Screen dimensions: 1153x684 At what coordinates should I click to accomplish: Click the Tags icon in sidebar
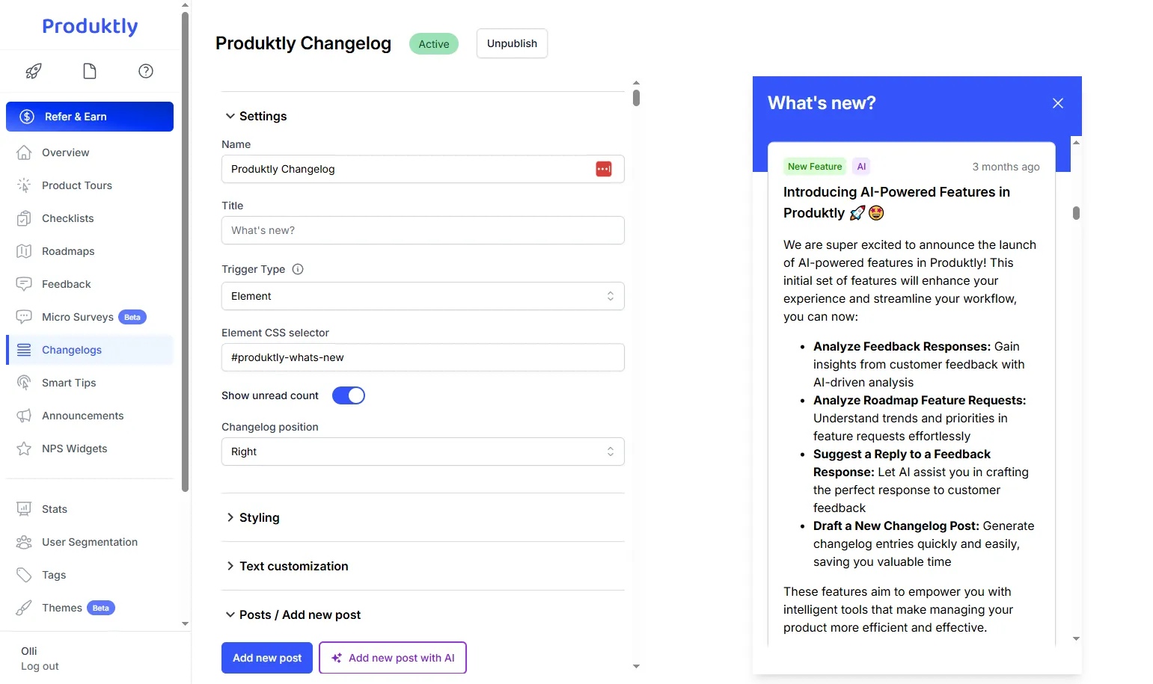[x=24, y=575]
